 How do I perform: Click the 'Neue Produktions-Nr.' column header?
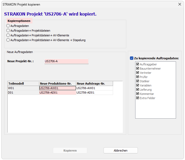pyautogui.click(x=57, y=84)
